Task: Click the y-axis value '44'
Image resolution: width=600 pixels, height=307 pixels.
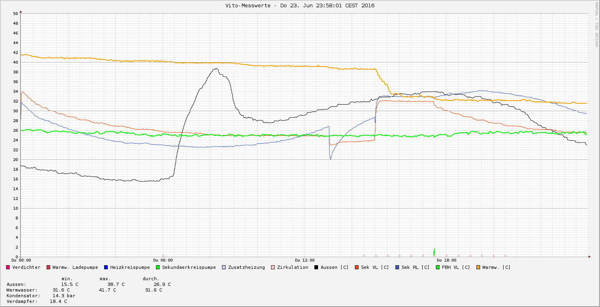Action: pyautogui.click(x=15, y=43)
